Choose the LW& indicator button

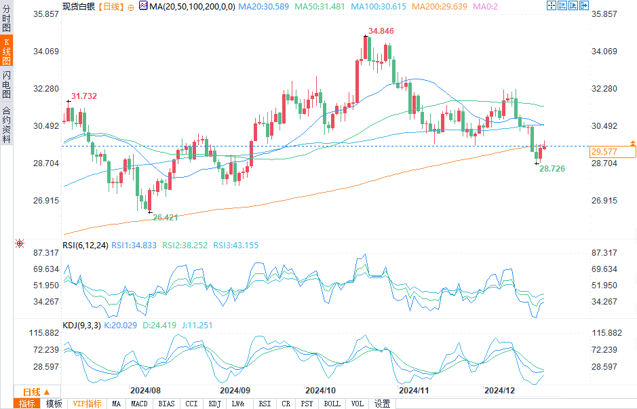(x=239, y=404)
